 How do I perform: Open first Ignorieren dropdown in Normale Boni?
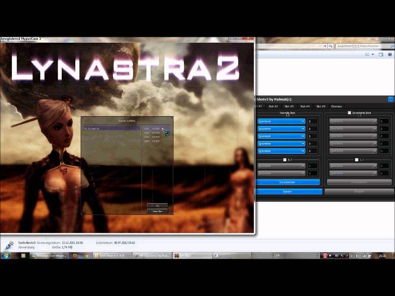(281, 121)
